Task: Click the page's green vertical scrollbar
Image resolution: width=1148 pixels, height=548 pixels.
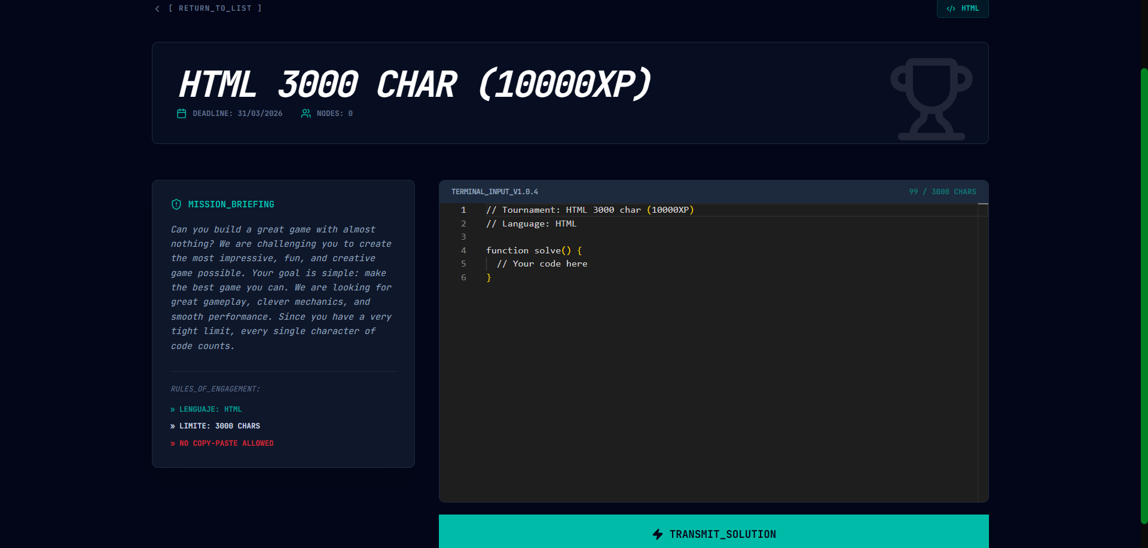Action: coord(1144,296)
